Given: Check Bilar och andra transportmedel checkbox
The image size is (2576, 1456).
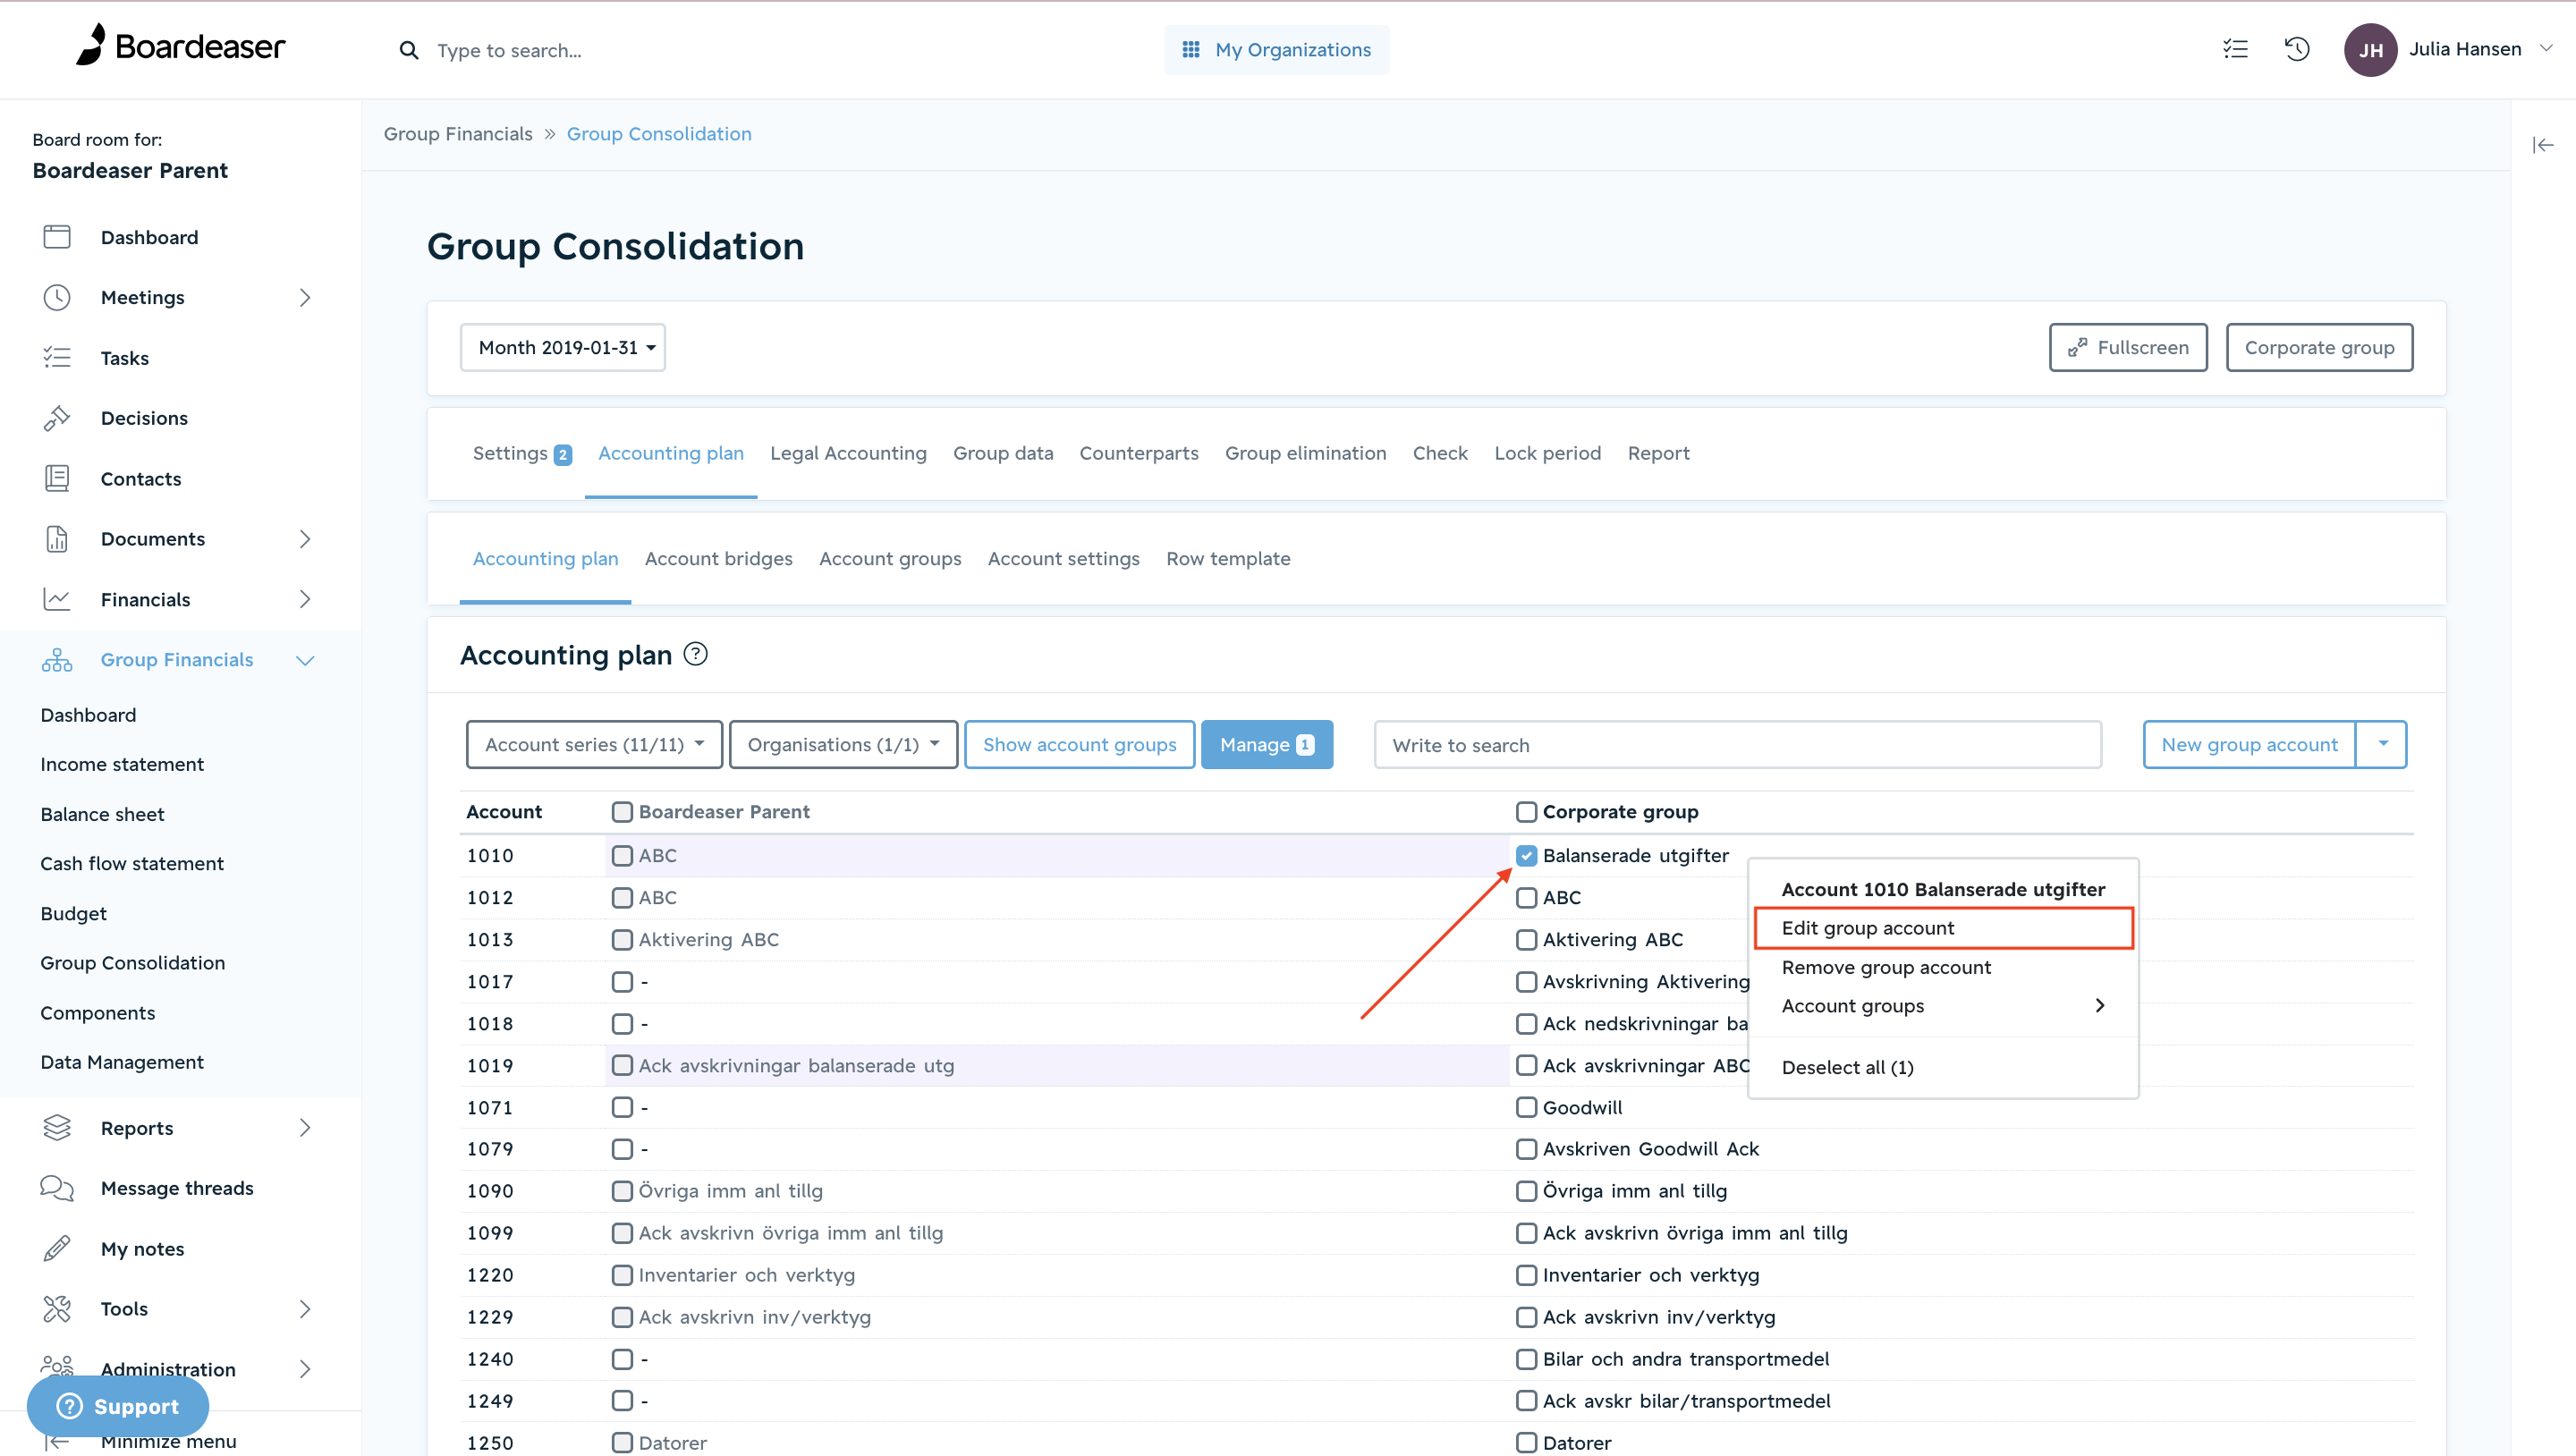Looking at the screenshot, I should 1526,1360.
